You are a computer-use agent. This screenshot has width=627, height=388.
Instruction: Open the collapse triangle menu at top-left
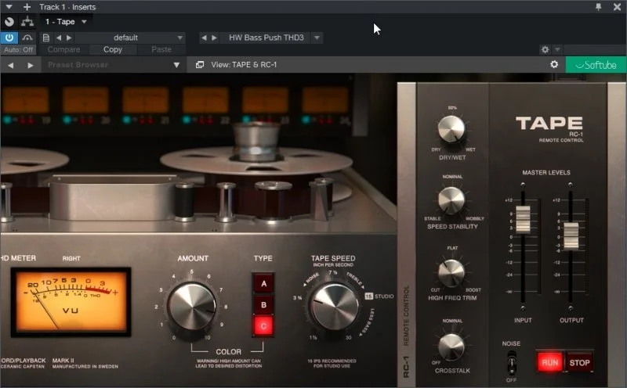[x=9, y=7]
